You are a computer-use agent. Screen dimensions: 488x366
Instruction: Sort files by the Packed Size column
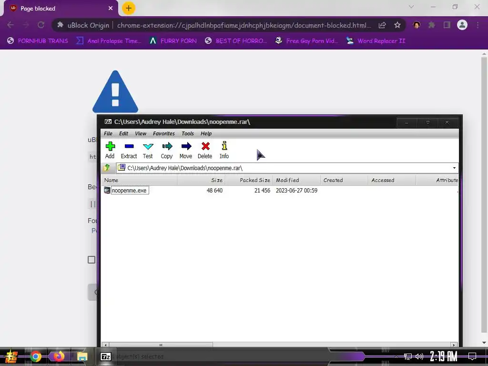click(249, 180)
